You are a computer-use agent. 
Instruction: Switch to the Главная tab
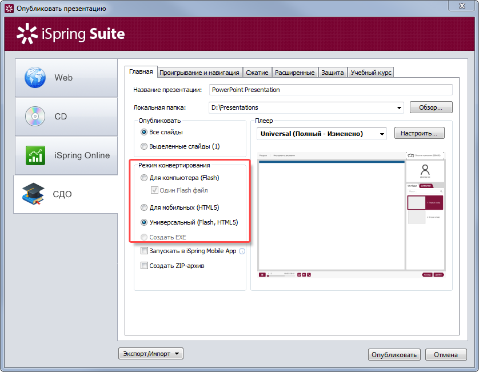[141, 72]
